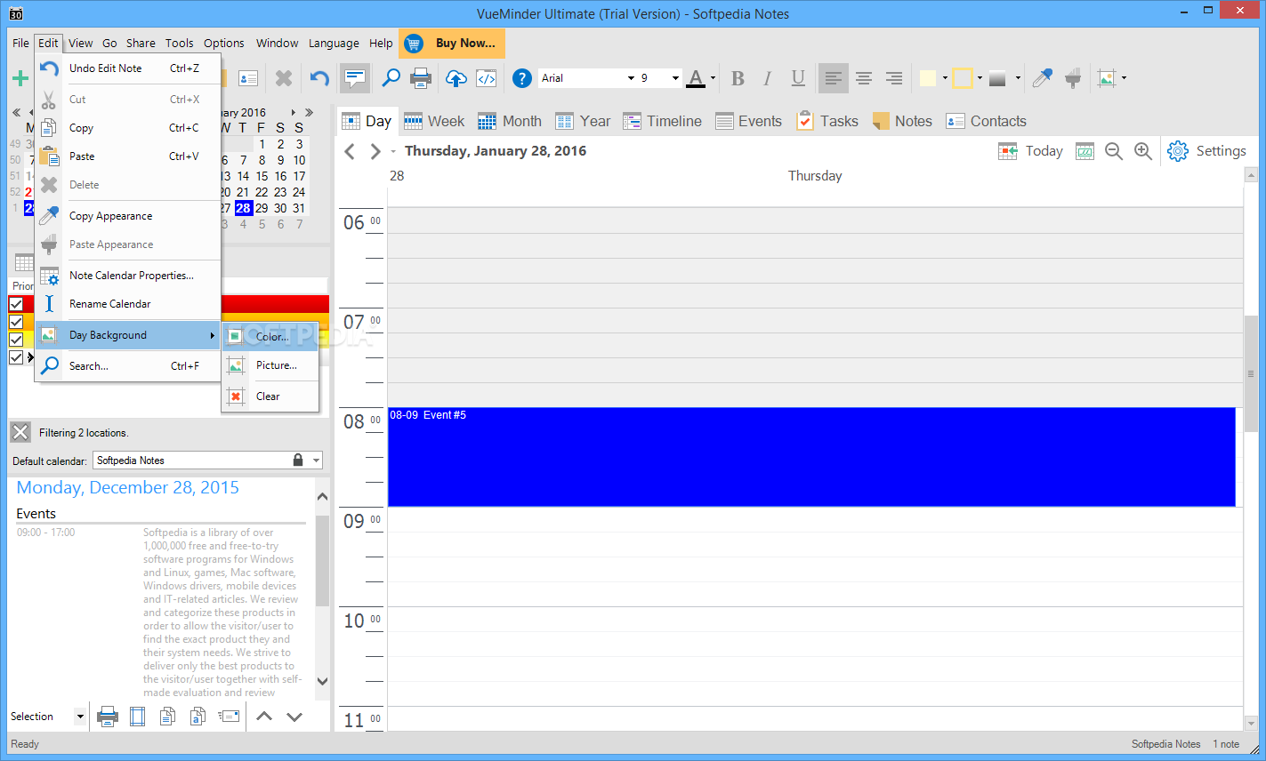This screenshot has height=761, width=1266.
Task: Apply Underline formatting
Action: click(798, 78)
